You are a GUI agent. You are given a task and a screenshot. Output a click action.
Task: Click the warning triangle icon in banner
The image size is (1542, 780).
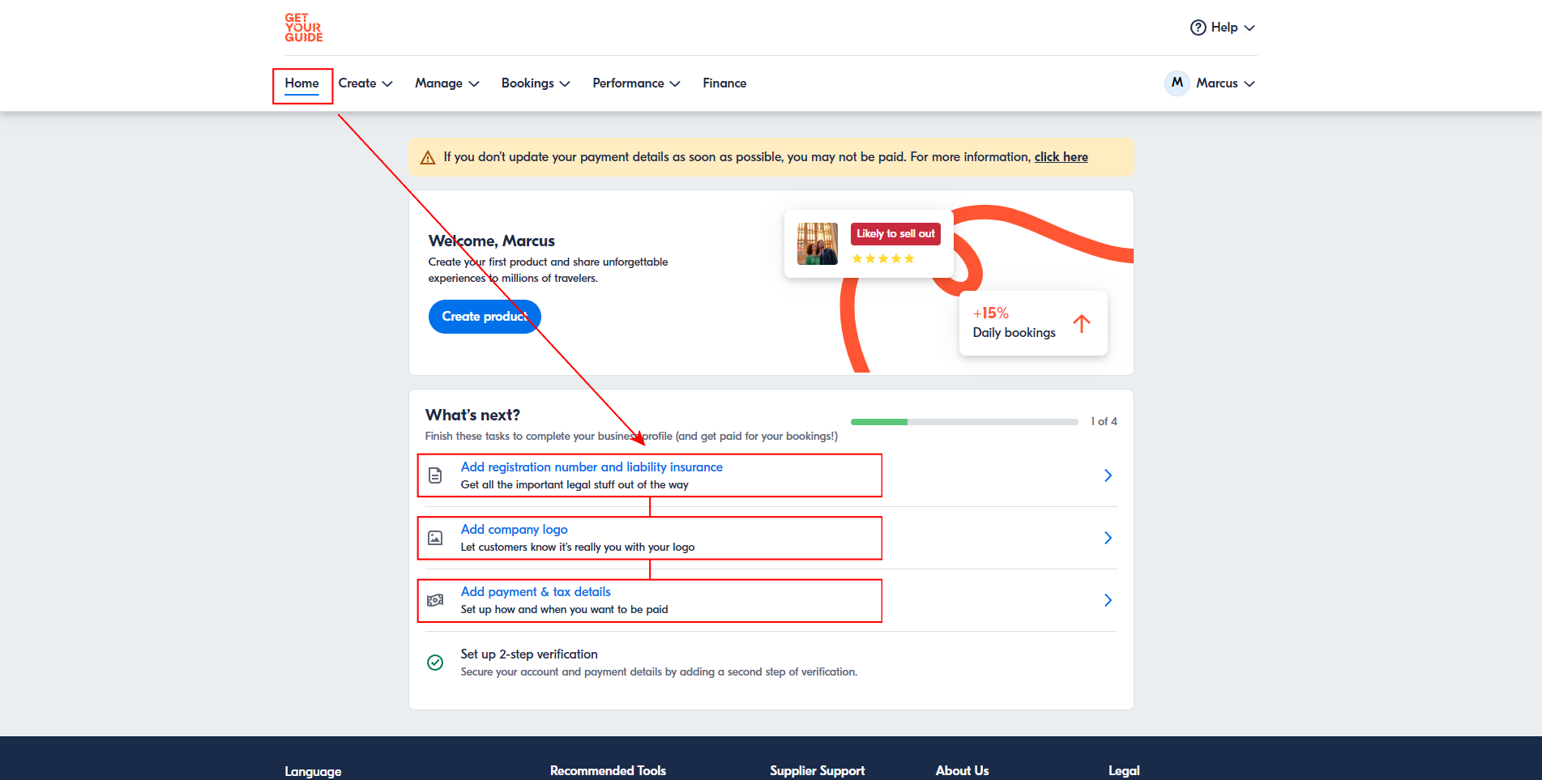click(x=428, y=157)
